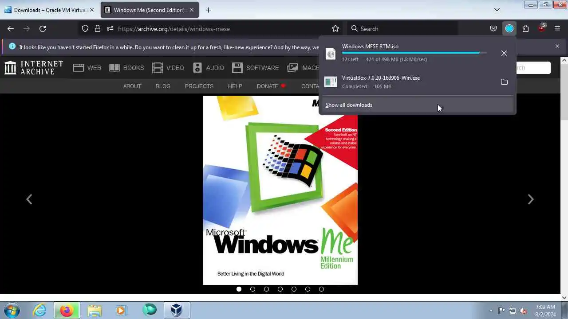Click the archive.org URL address field
The image size is (568, 319).
[222, 28]
